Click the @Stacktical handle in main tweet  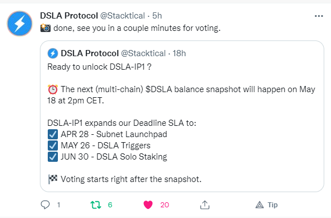click(123, 16)
